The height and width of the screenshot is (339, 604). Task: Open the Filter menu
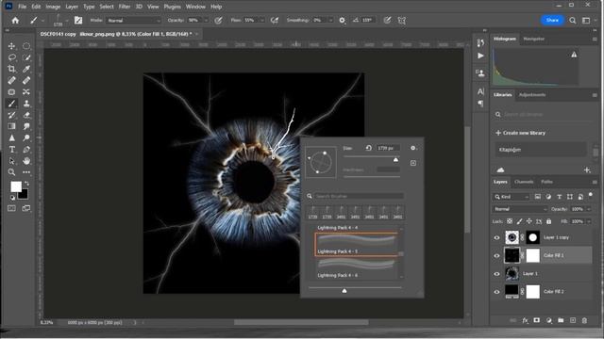point(124,7)
